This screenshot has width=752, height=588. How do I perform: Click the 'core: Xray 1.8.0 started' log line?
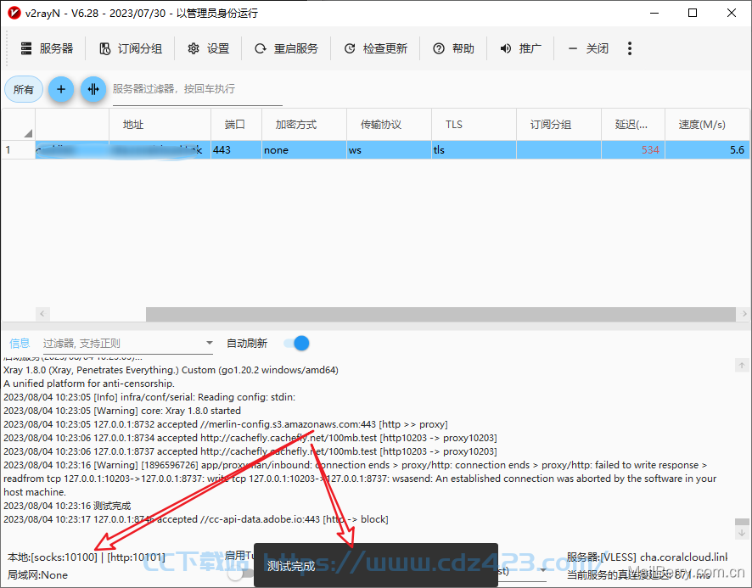[122, 411]
